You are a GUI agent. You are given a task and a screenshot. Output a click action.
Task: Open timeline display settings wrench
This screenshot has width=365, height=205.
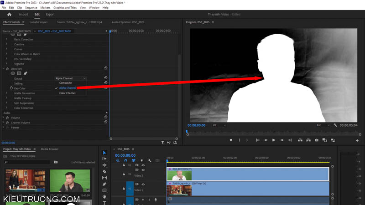click(x=150, y=161)
